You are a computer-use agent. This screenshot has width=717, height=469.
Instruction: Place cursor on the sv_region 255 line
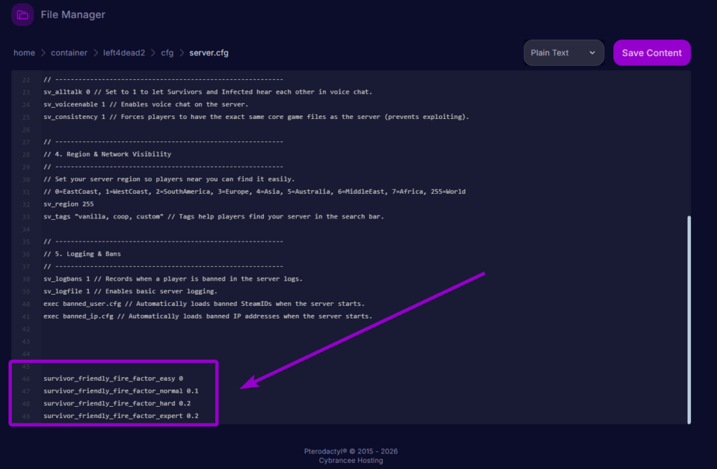pyautogui.click(x=69, y=204)
